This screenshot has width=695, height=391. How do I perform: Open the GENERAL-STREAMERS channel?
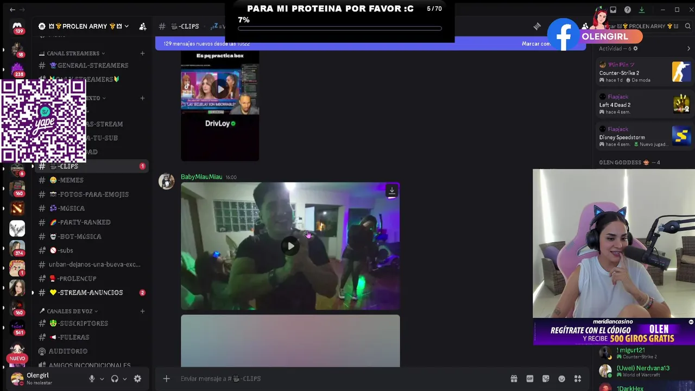(x=92, y=65)
